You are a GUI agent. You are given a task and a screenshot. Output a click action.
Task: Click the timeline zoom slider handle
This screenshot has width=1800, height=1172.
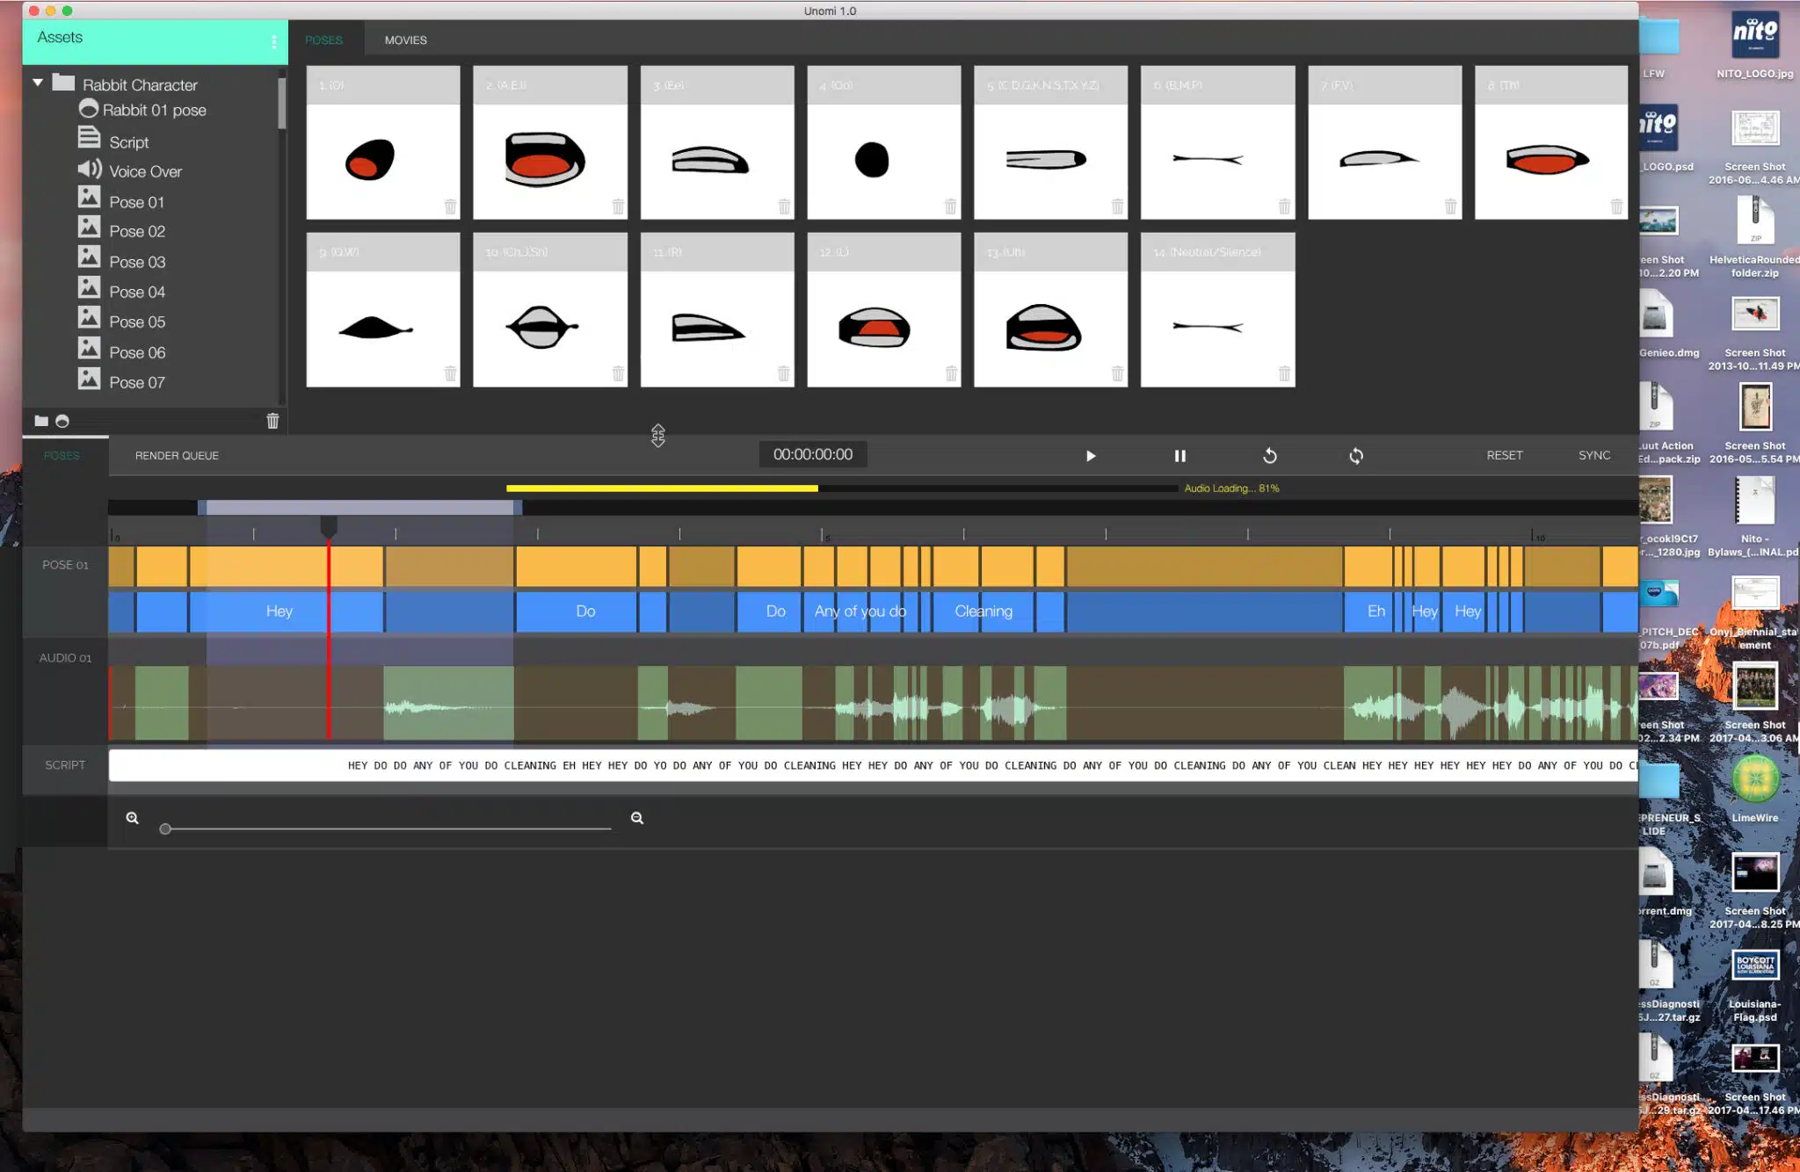tap(164, 828)
